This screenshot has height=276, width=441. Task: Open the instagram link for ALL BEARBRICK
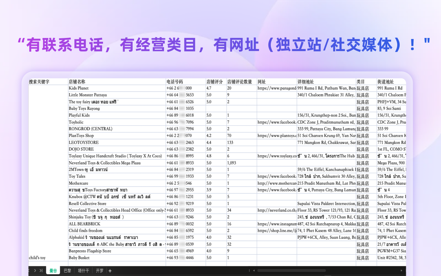(x=276, y=224)
